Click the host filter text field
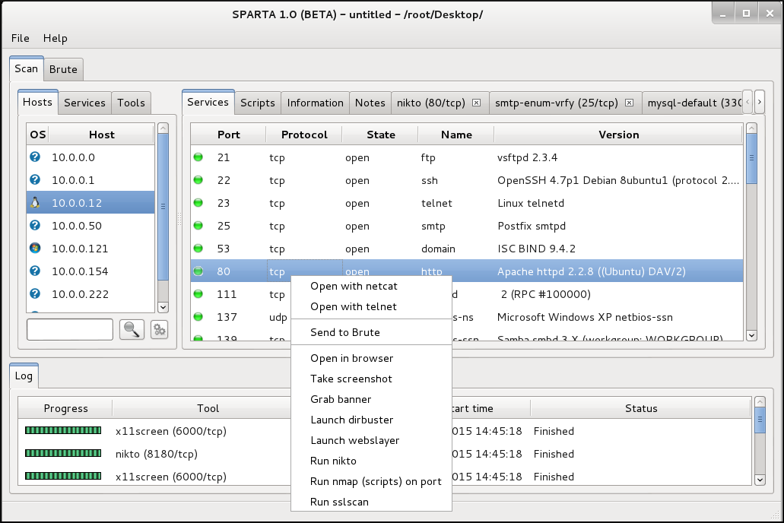 click(70, 329)
